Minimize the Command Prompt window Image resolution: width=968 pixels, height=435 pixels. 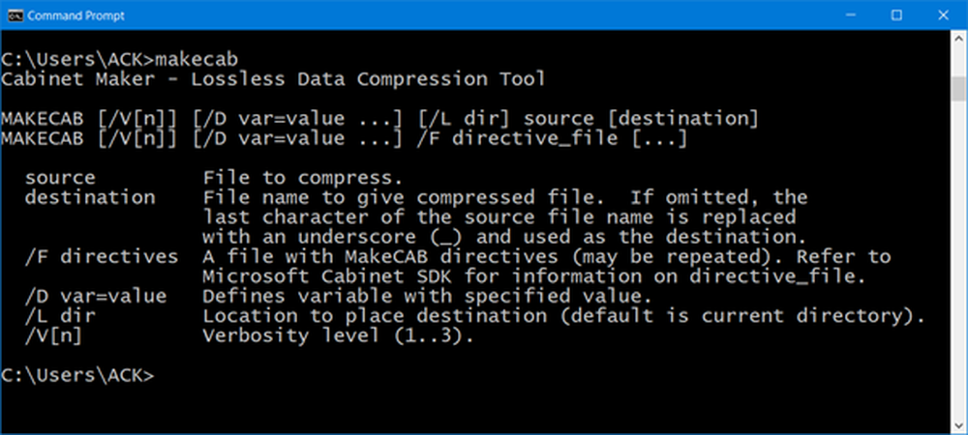coord(852,14)
